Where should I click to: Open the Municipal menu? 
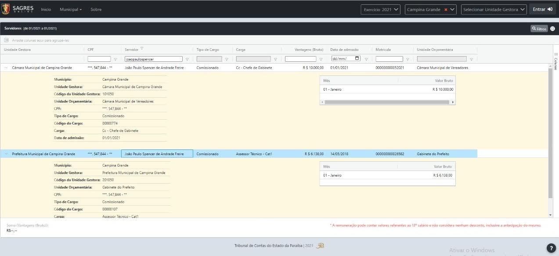[70, 10]
